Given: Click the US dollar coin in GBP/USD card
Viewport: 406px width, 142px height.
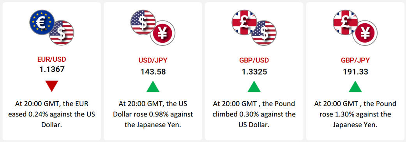Looking at the screenshot, I should pyautogui.click(x=264, y=33).
